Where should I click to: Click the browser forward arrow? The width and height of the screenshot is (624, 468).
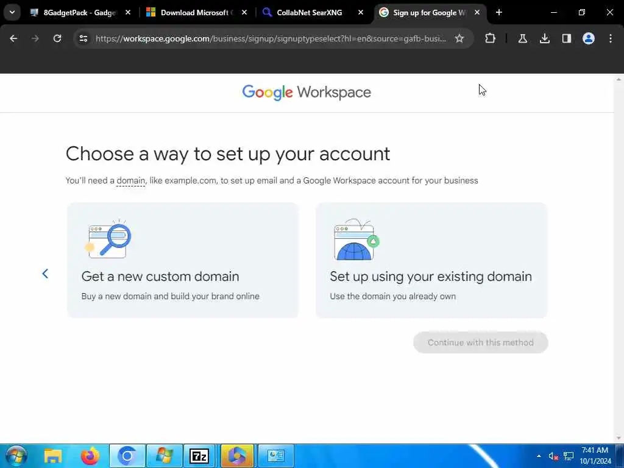35,38
